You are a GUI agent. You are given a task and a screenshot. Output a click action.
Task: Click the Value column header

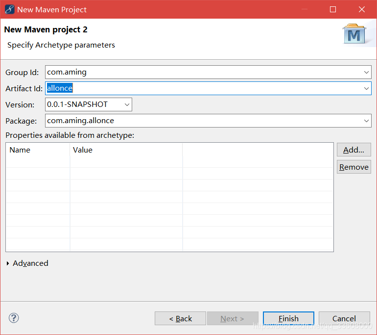(x=126, y=150)
